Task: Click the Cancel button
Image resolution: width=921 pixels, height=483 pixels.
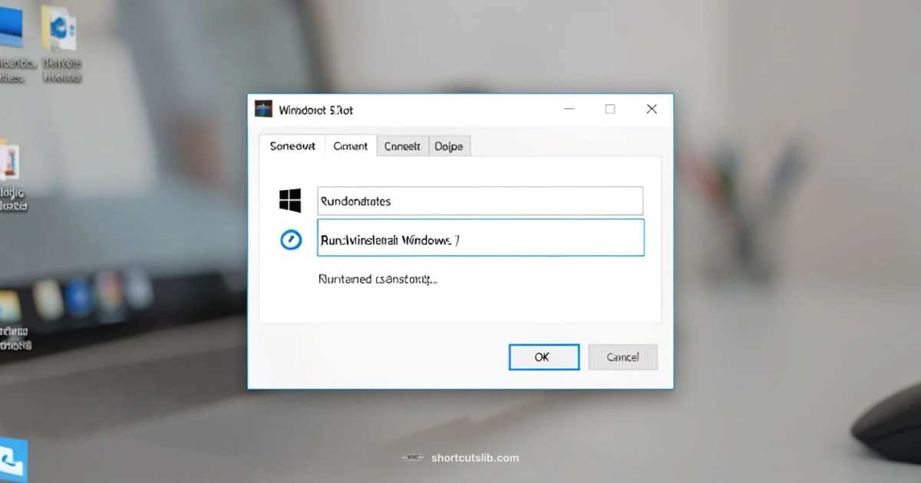Action: (622, 356)
